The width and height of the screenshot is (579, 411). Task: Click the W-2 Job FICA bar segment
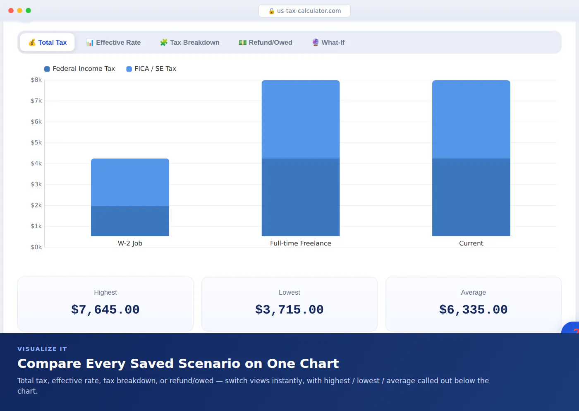pos(130,182)
